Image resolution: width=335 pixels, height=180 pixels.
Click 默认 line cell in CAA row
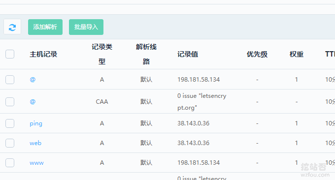[146, 102]
